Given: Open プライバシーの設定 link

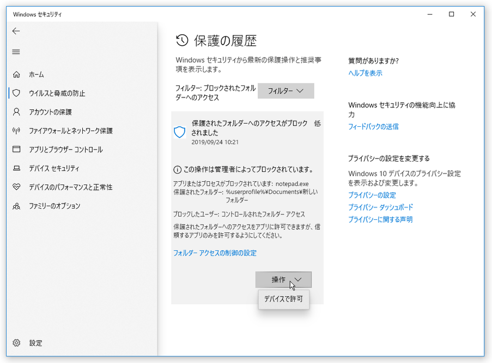Looking at the screenshot, I should click(372, 195).
